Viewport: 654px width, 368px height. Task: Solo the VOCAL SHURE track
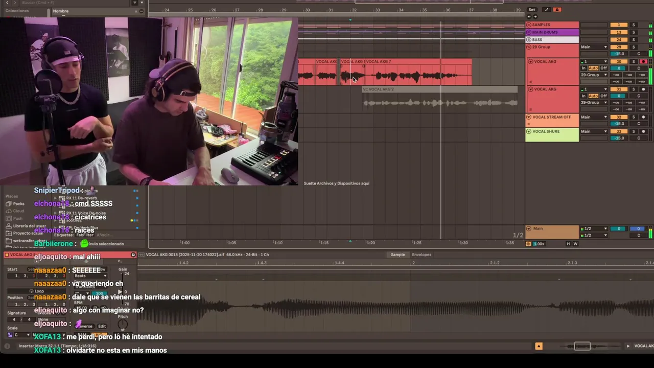634,131
